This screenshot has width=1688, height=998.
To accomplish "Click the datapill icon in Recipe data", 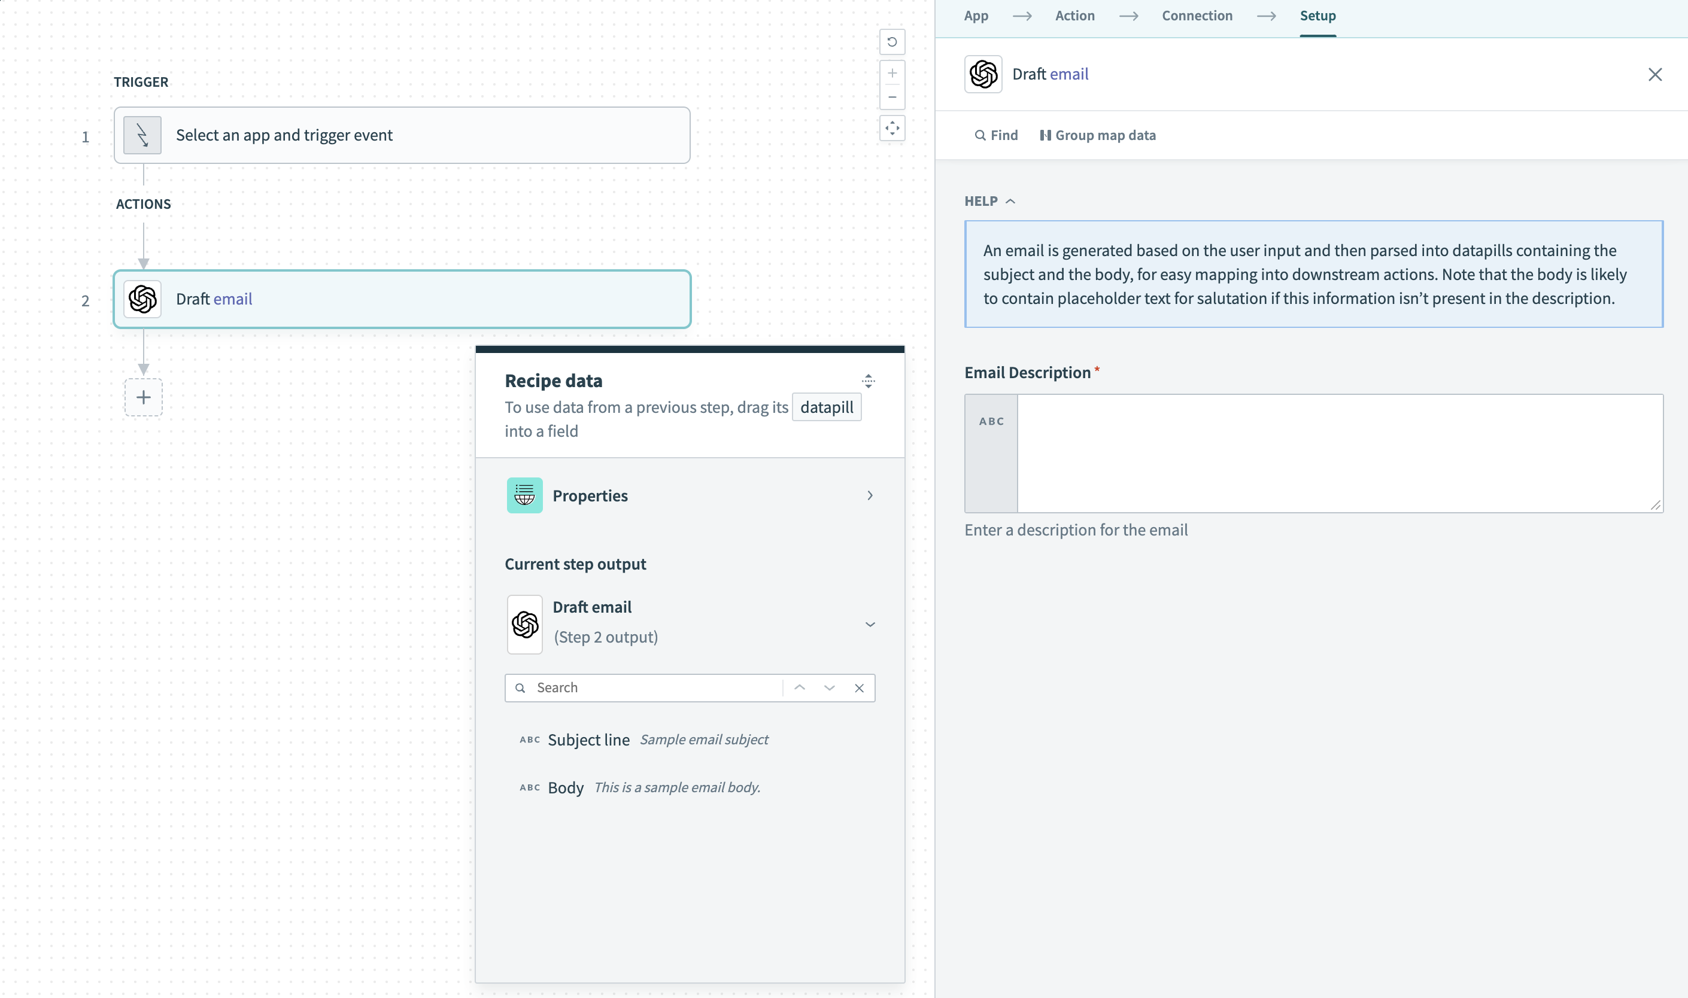I will tap(827, 407).
